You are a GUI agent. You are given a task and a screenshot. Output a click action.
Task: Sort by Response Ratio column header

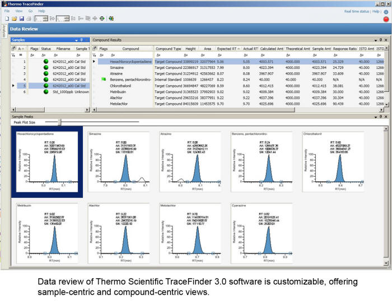click(345, 49)
